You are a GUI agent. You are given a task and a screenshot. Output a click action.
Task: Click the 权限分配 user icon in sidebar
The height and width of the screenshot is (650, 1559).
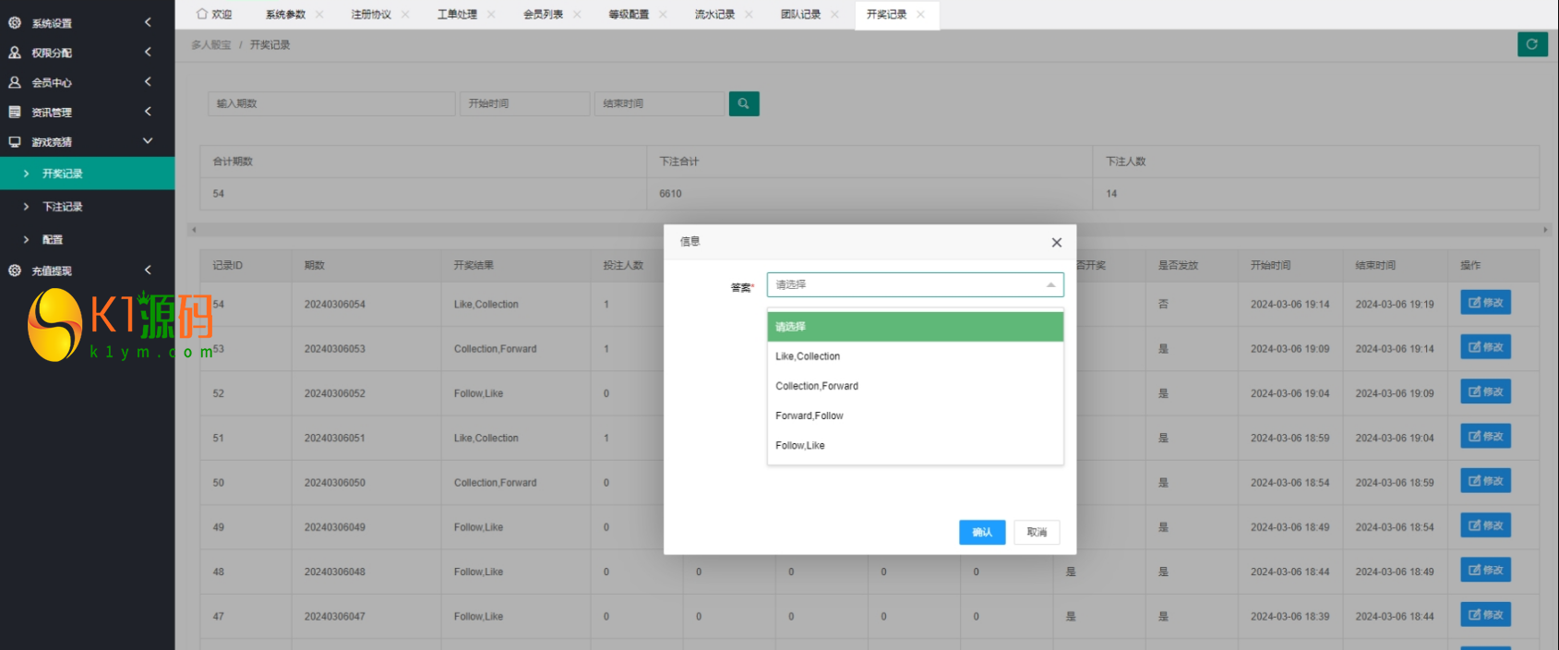pos(15,53)
